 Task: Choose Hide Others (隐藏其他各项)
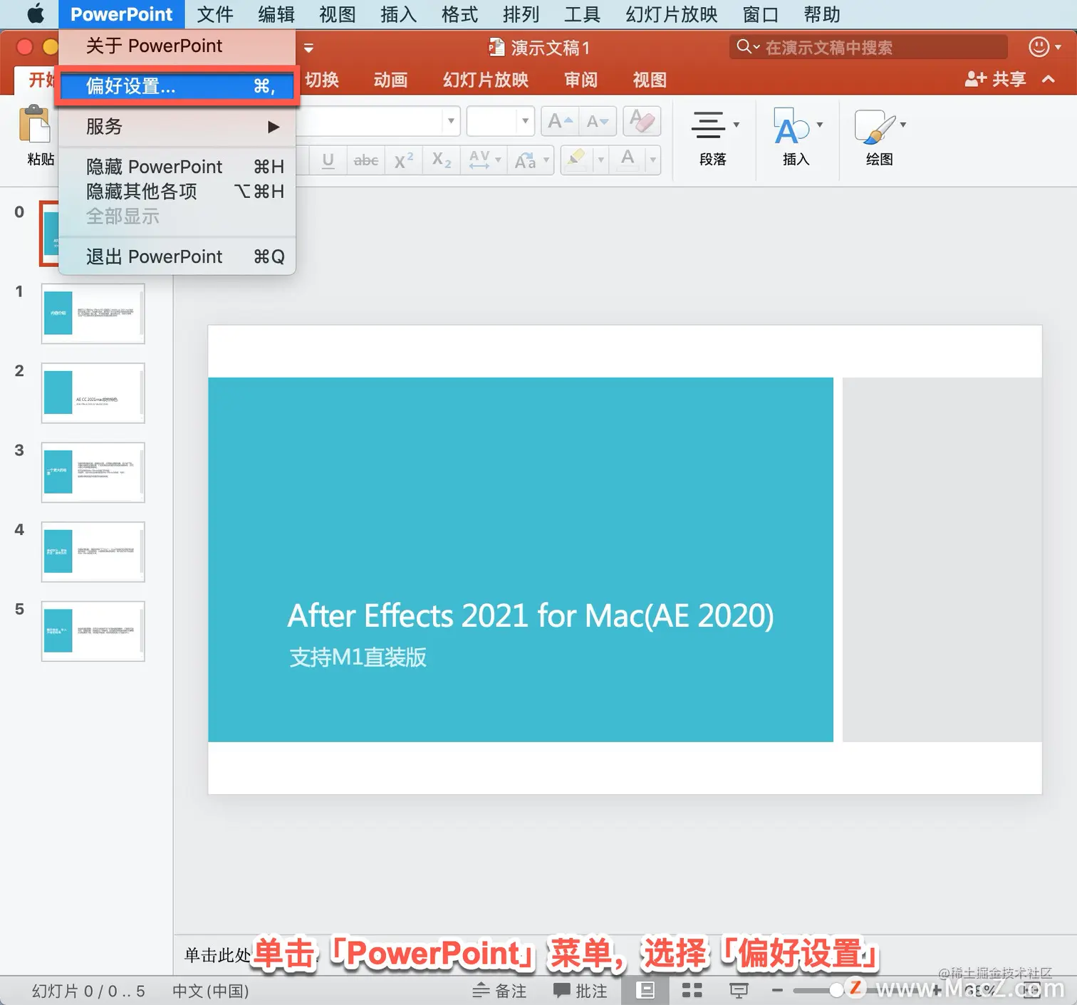point(177,192)
